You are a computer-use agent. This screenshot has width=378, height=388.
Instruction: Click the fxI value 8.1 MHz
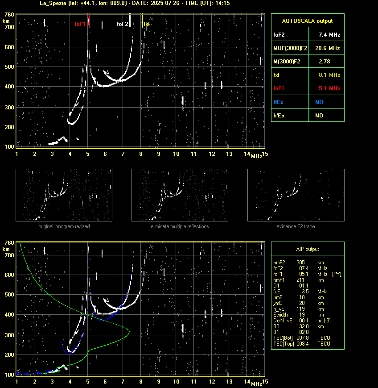(x=329, y=75)
